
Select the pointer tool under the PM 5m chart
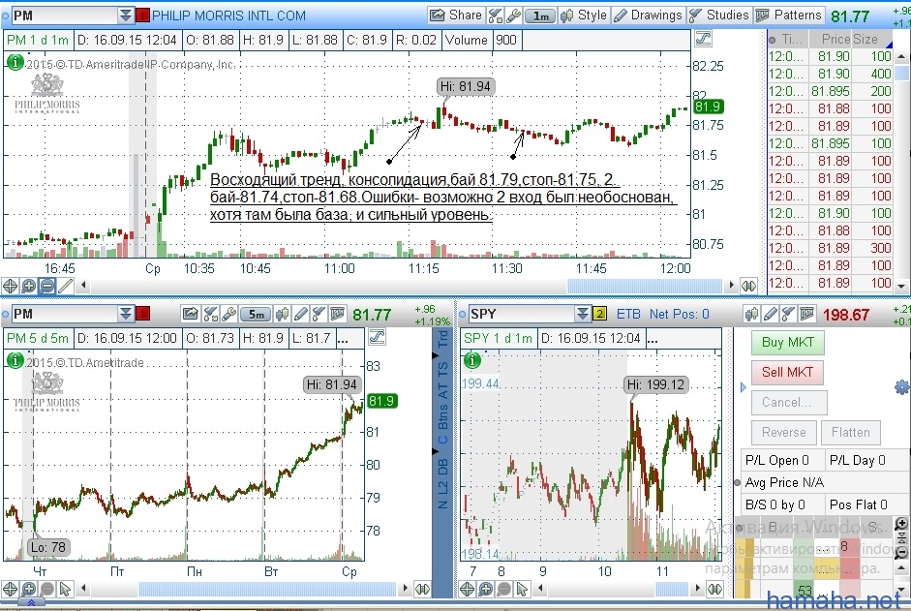click(66, 590)
